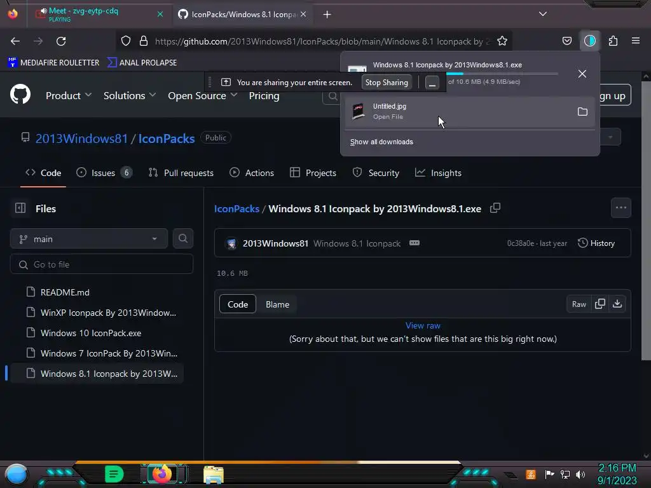
Task: Open the Actions tab
Action: click(x=252, y=173)
